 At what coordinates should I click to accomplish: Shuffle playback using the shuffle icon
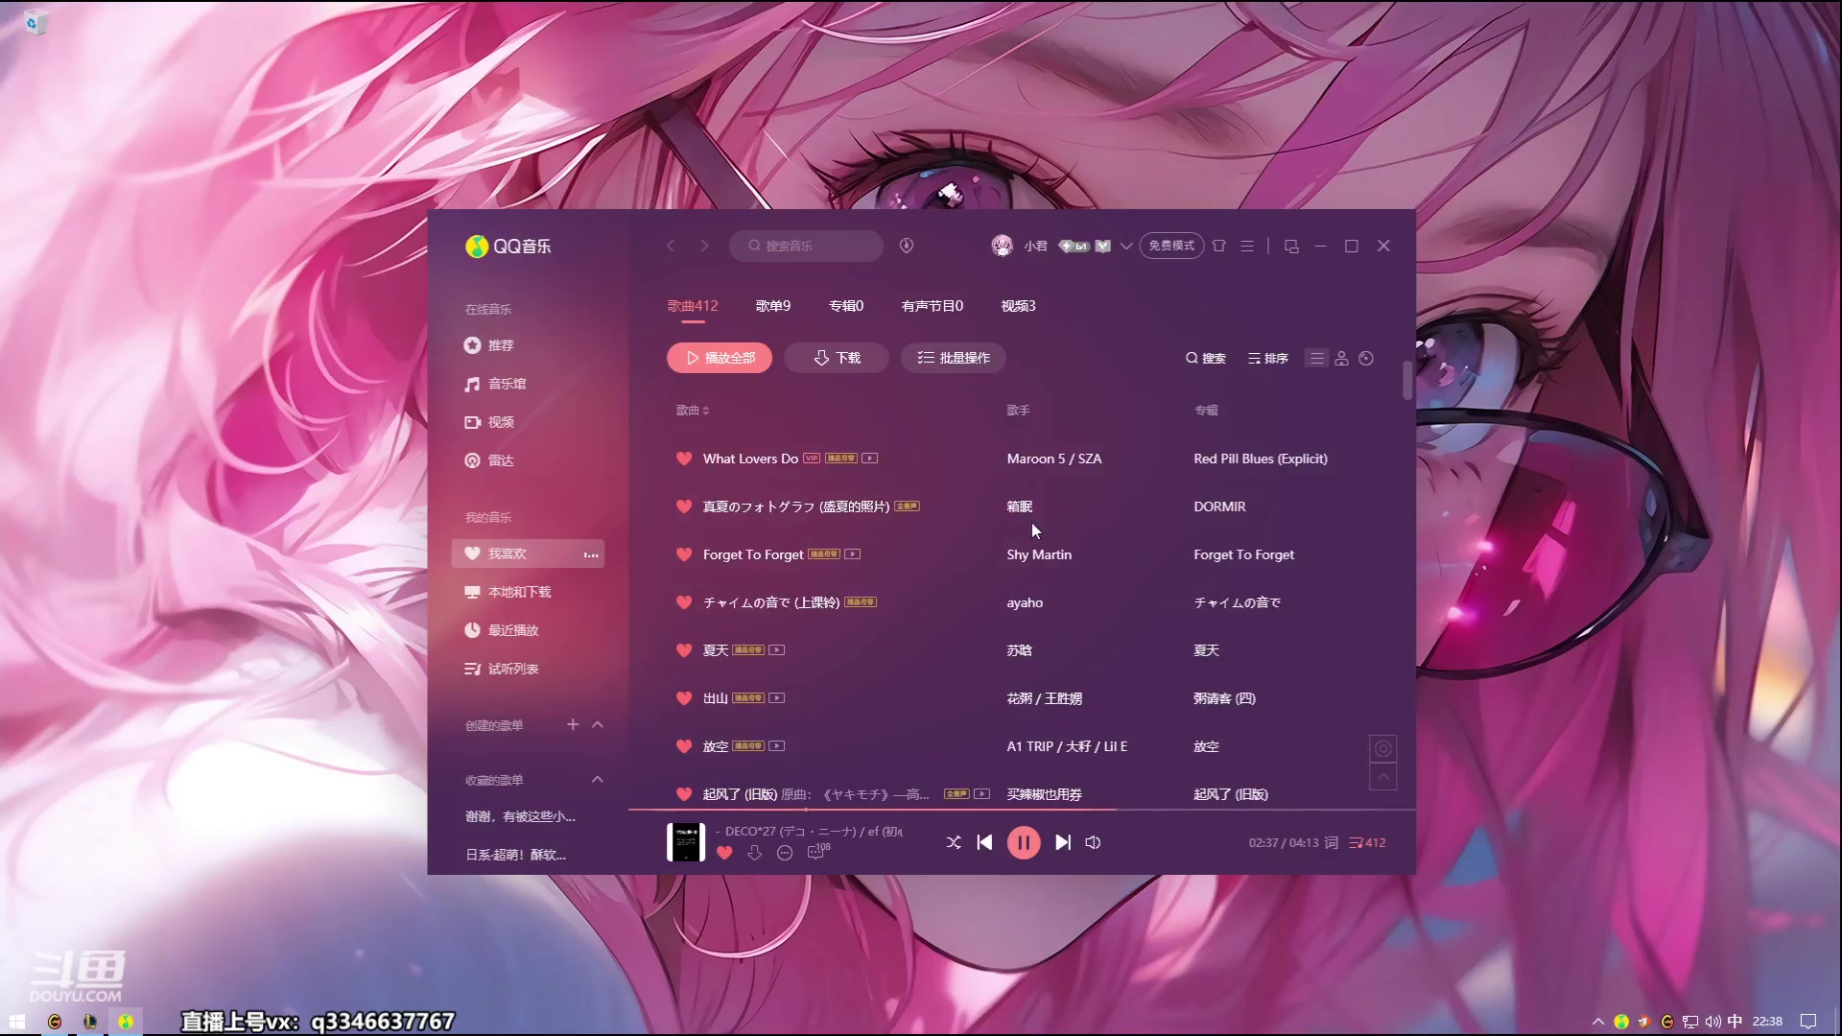pos(953,842)
